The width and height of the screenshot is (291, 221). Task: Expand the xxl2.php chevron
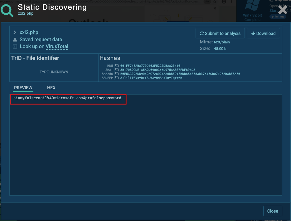click(15, 32)
